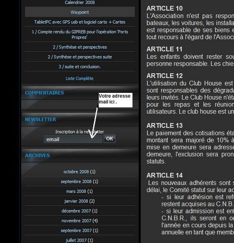
Task: Click the newsletter email input field
Action: tap(73, 139)
